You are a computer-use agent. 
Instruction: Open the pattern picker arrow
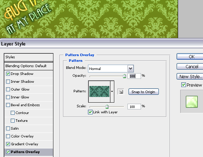pos(112,92)
